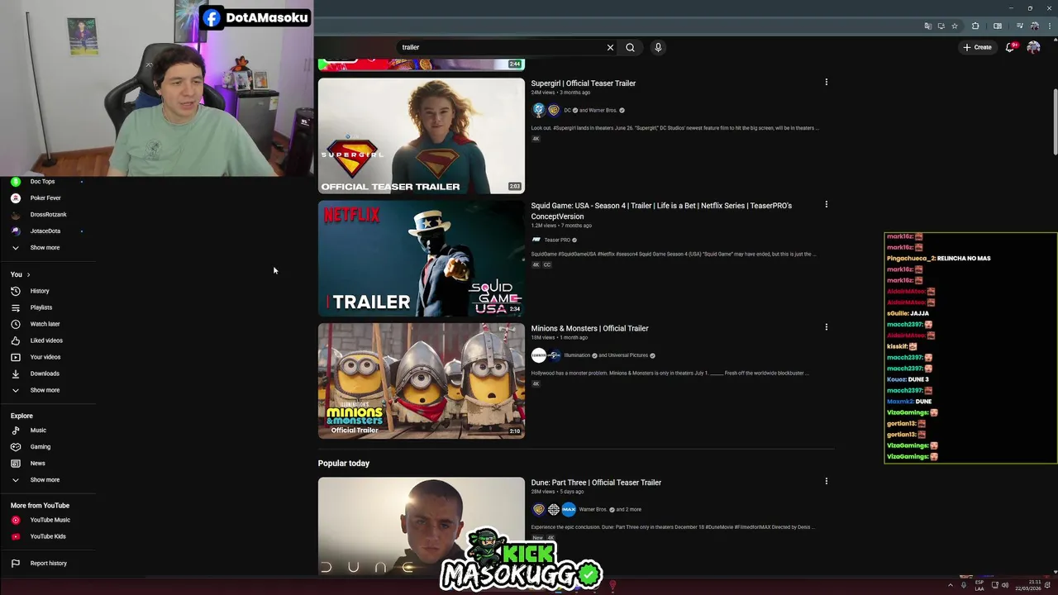Launch YouTube Music
Image resolution: width=1058 pixels, height=595 pixels.
(x=50, y=520)
